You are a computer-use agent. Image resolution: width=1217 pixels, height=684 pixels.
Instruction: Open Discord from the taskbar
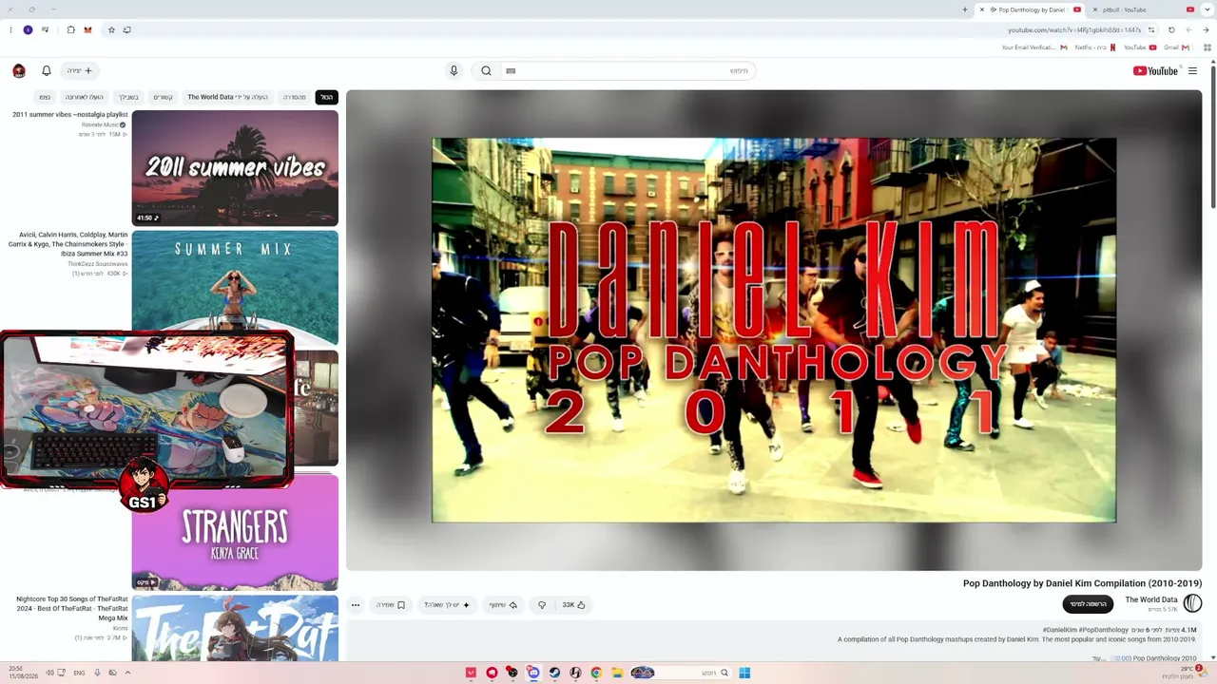click(x=533, y=673)
